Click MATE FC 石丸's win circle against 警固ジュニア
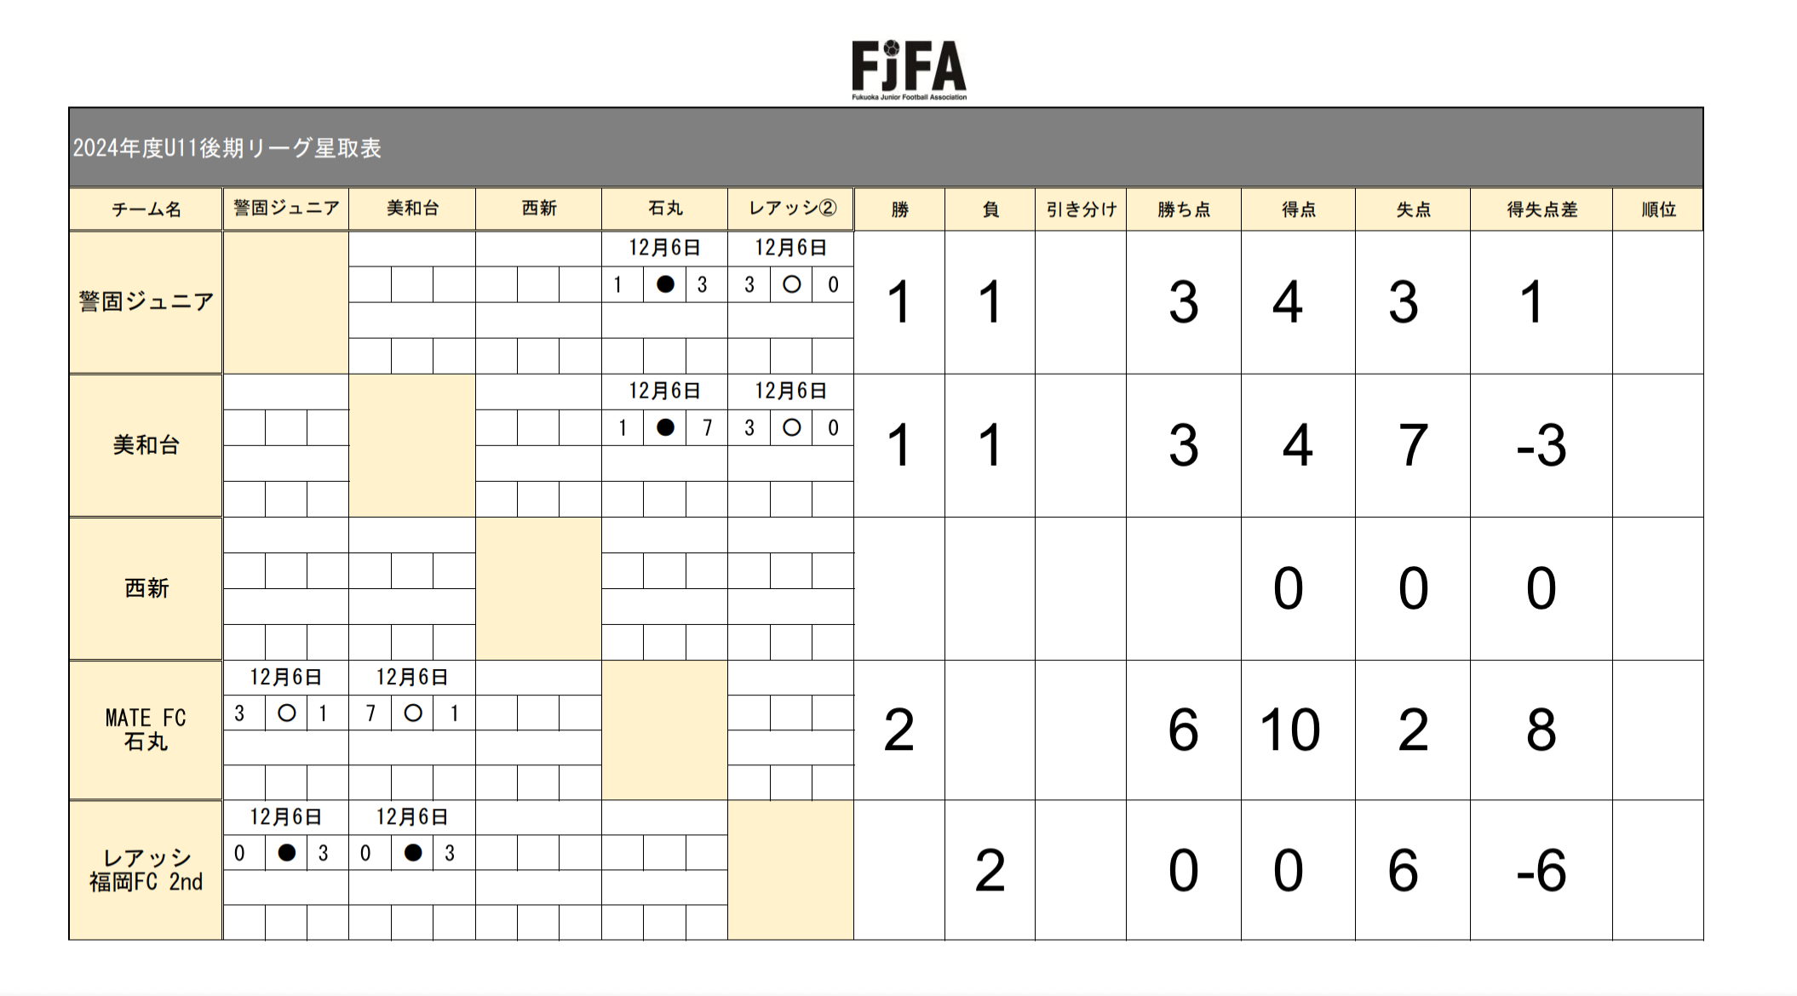This screenshot has height=996, width=1797. (286, 713)
